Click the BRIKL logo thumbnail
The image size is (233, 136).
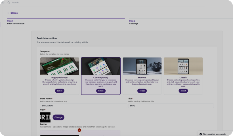pyautogui.click(x=45, y=117)
